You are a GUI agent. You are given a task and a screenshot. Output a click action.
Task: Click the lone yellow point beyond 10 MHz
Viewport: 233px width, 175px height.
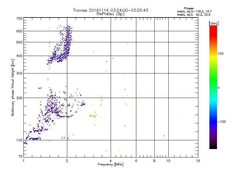click(x=178, y=114)
